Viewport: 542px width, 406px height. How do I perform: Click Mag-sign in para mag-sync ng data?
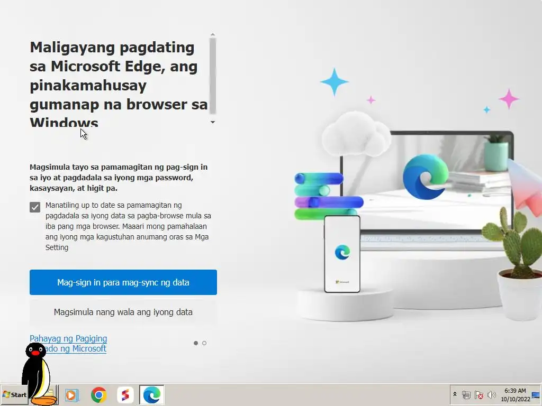pyautogui.click(x=123, y=282)
